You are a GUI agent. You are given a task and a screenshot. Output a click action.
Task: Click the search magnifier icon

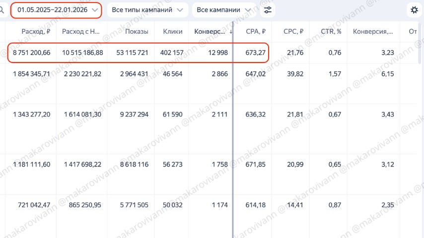2,10
